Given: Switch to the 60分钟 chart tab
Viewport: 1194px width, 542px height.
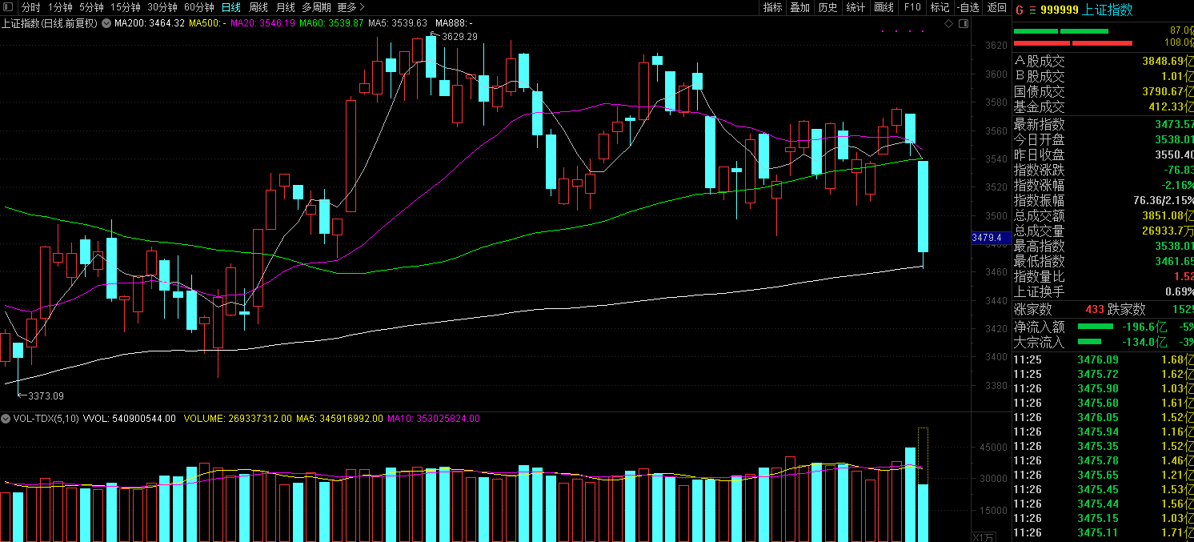Looking at the screenshot, I should pos(199,7).
